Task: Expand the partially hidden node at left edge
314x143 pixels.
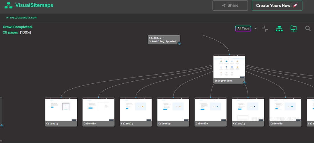Action: [x=2, y=126]
